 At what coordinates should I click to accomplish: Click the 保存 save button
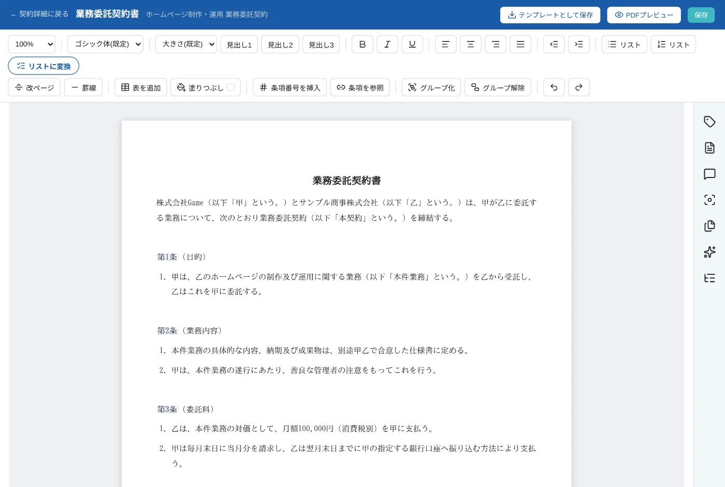click(x=701, y=15)
